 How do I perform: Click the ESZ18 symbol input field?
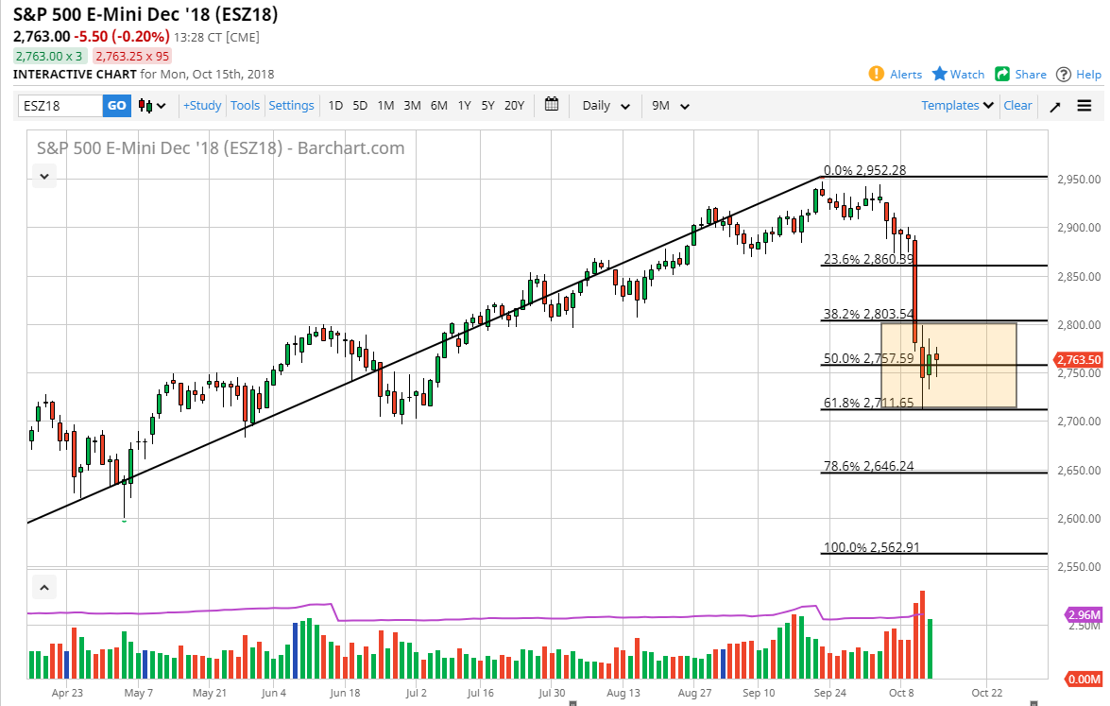tap(60, 106)
